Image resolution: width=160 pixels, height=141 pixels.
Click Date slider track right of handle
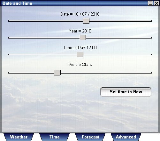coord(120,21)
